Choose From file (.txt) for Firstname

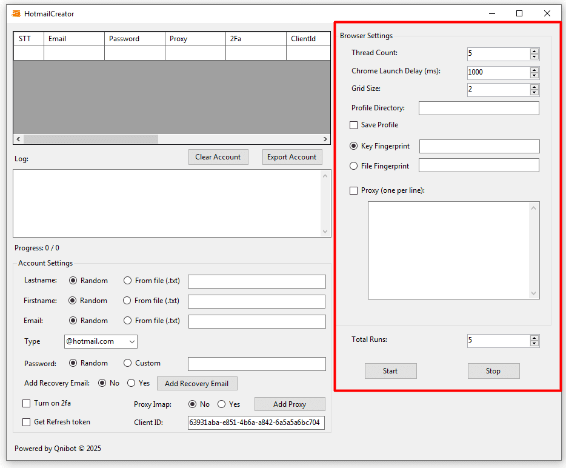click(127, 301)
